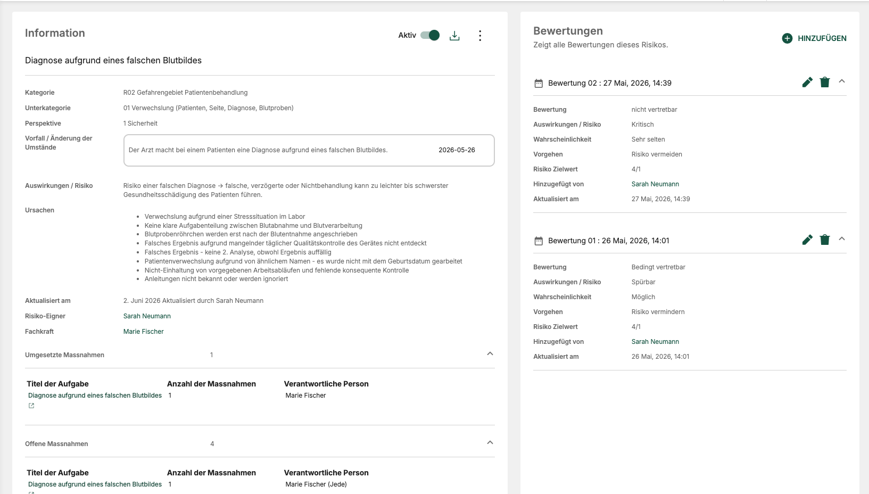Click 'Möglich' probability value

643,297
